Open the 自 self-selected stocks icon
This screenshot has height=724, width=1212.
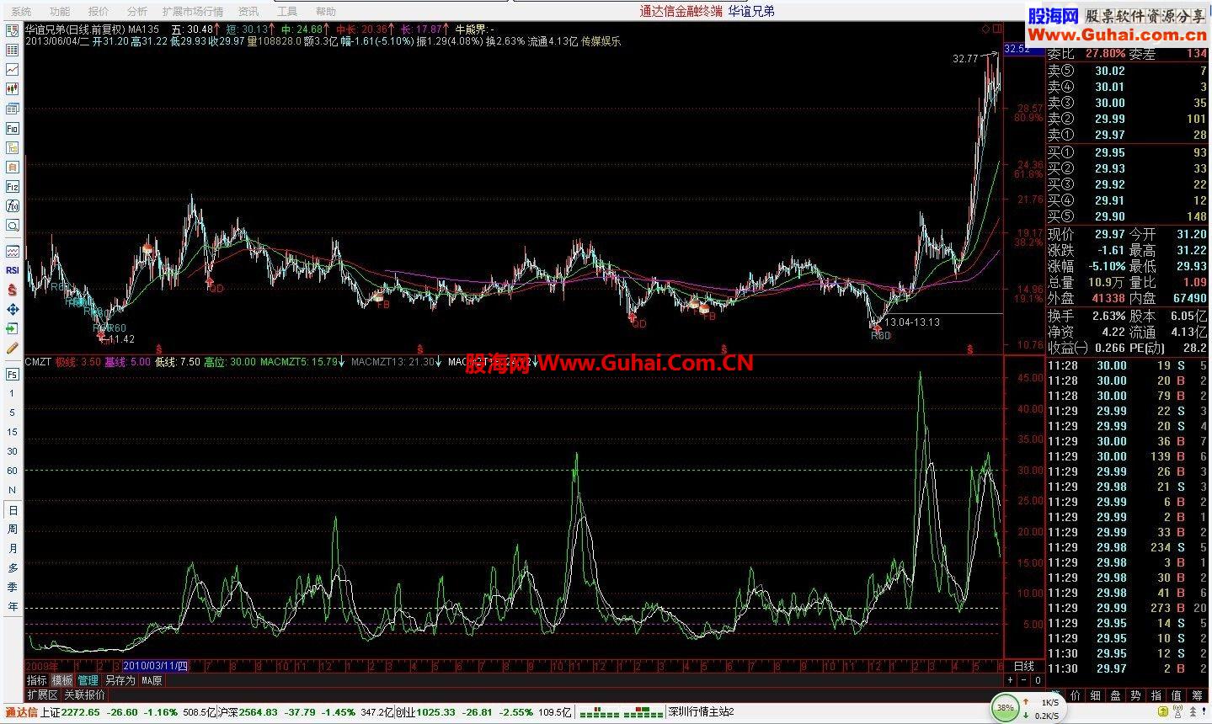click(13, 167)
